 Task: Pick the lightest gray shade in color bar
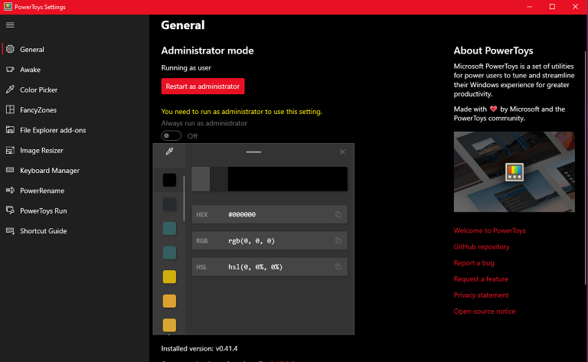[x=201, y=179]
